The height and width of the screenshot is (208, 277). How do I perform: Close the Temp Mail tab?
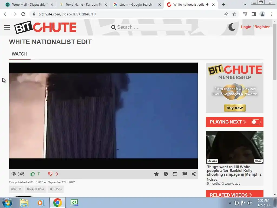pyautogui.click(x=52, y=5)
